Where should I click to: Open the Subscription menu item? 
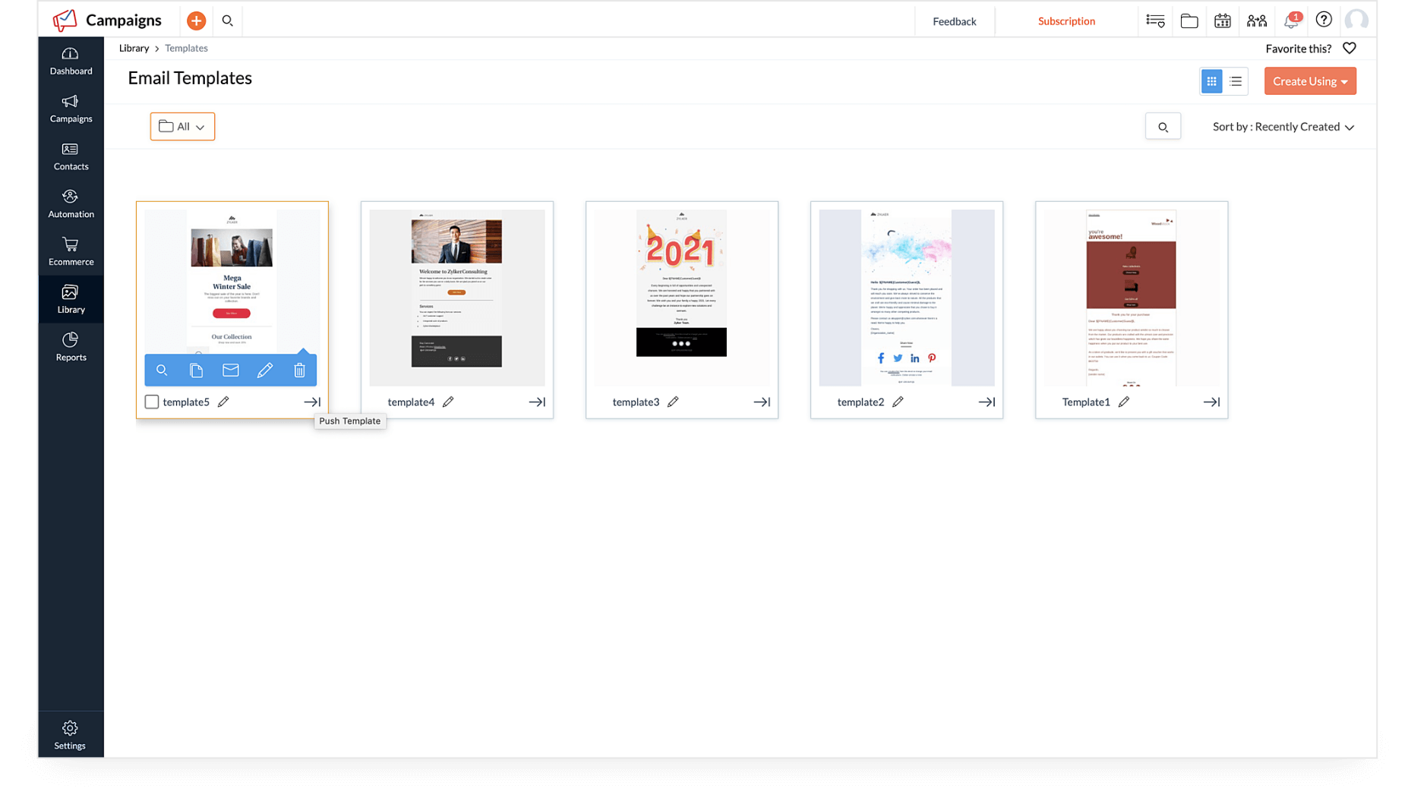(1066, 20)
